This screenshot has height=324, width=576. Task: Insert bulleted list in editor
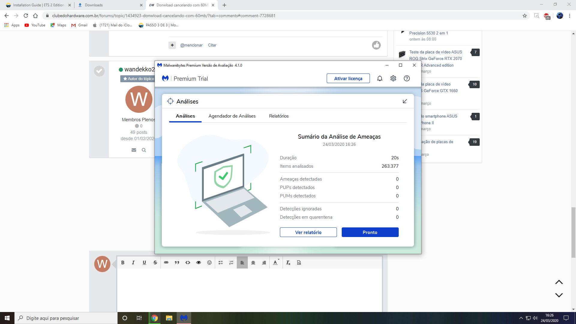pos(220,262)
